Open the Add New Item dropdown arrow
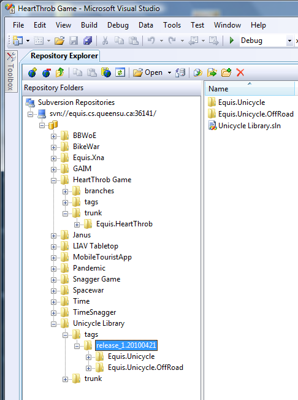This screenshot has height=400, width=298. [48, 41]
